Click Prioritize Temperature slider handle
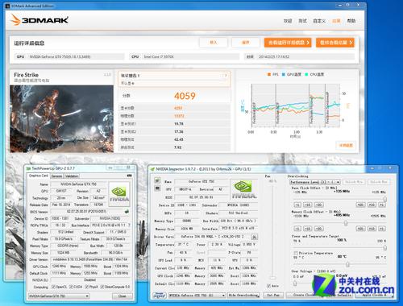 tap(347, 264)
